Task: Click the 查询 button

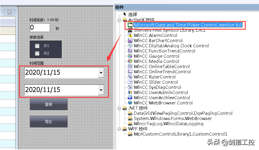Action: coord(49,105)
